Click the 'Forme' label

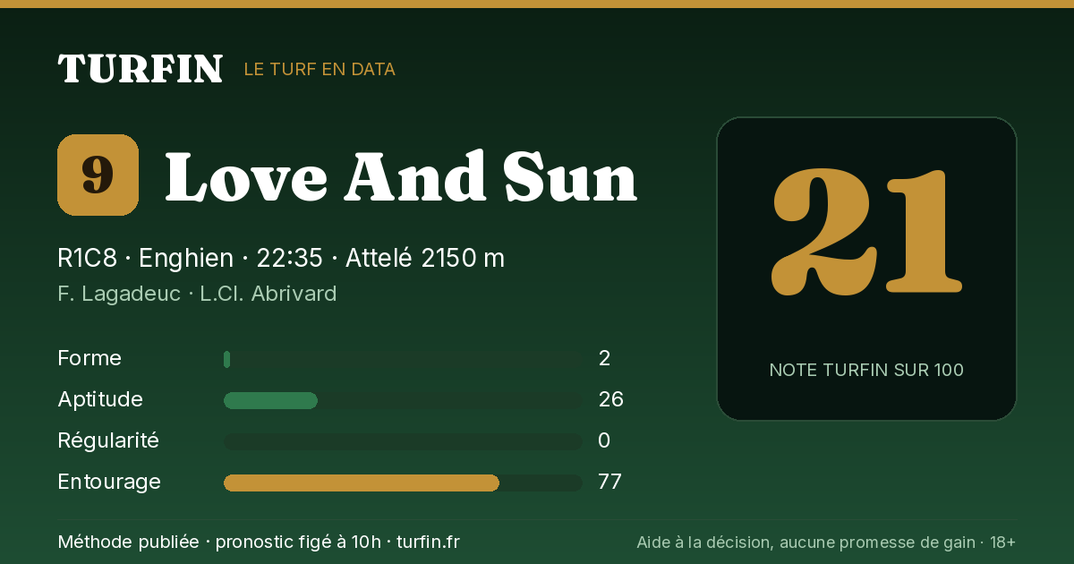(x=89, y=358)
